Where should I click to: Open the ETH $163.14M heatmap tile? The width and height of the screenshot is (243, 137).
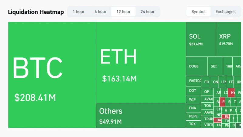point(141,62)
